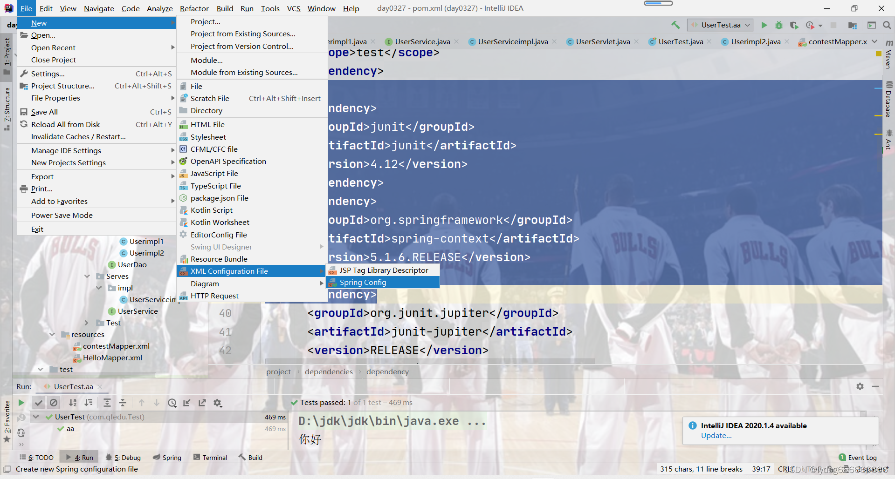Show more Run panel actions with the double chevron

21,445
